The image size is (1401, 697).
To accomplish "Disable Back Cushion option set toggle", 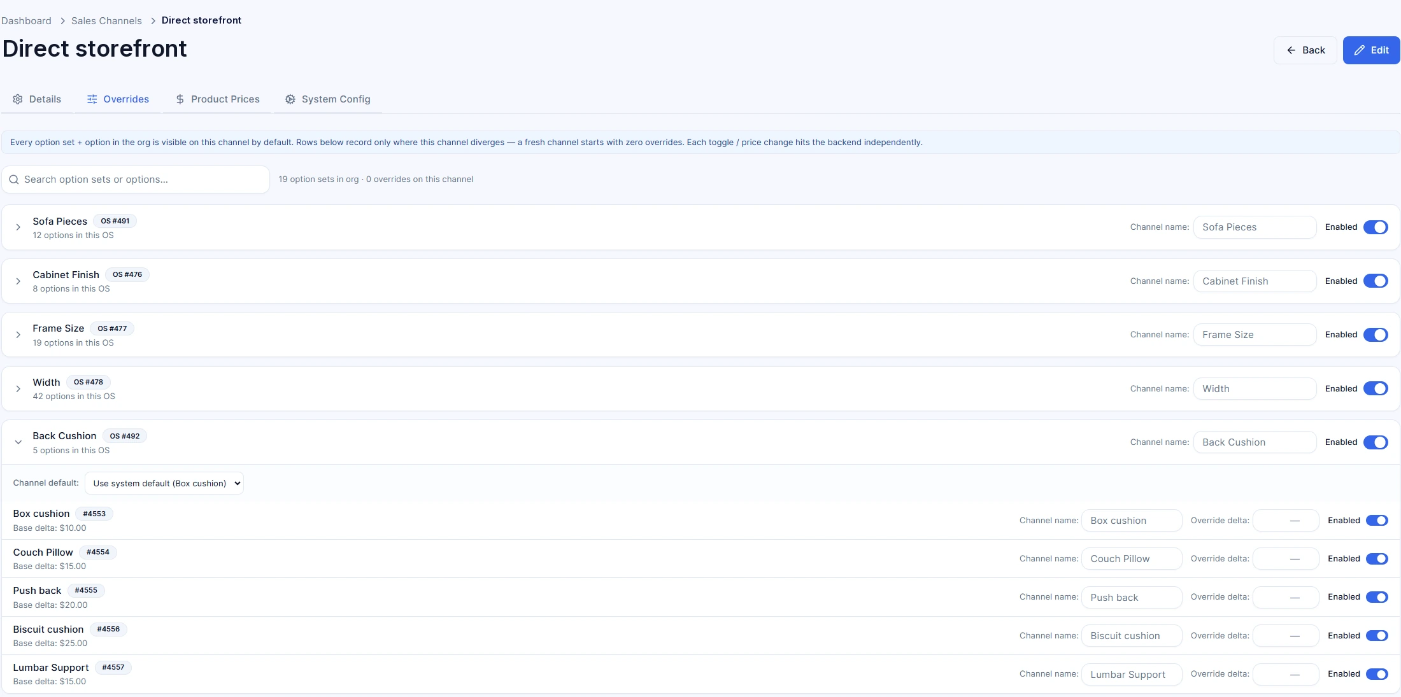I will [1376, 442].
